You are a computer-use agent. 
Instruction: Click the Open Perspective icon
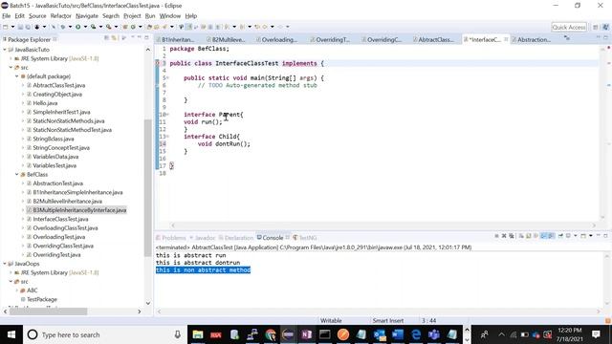point(595,27)
